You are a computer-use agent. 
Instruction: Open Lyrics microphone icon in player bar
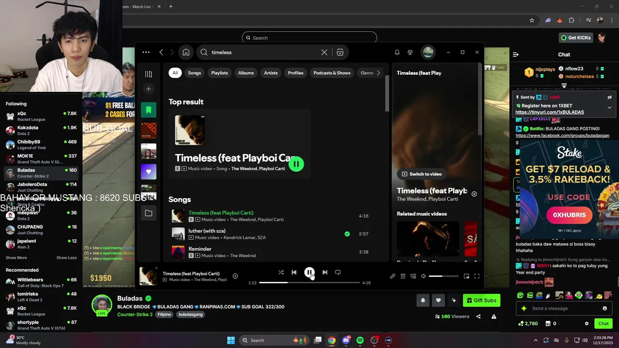pyautogui.click(x=393, y=276)
